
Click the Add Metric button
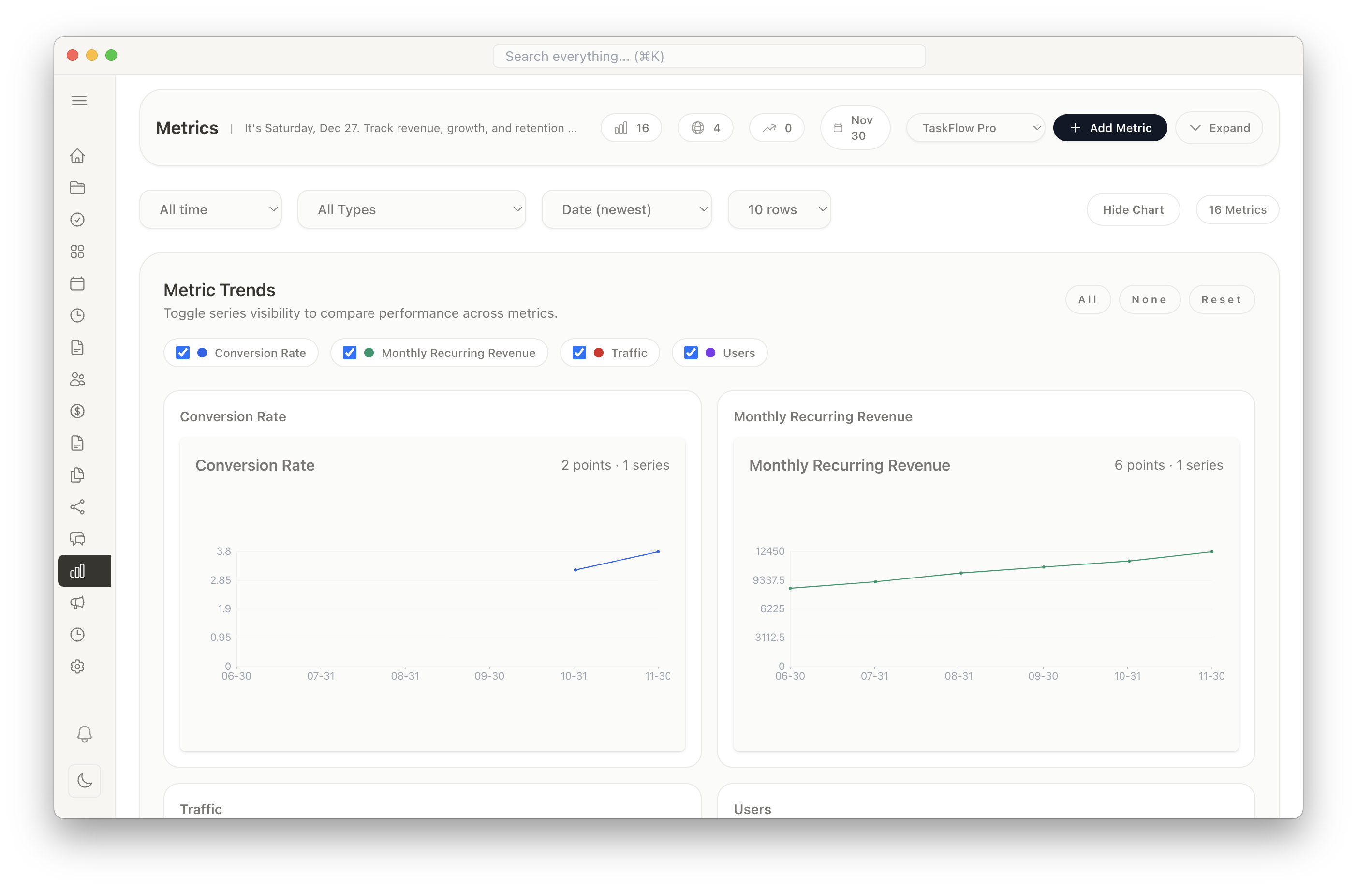[1110, 128]
